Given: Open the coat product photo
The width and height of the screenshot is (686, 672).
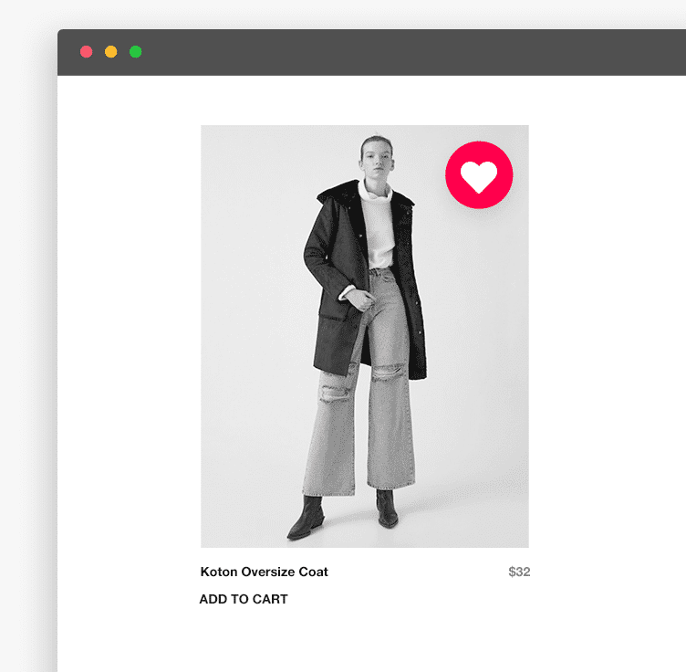Looking at the screenshot, I should [365, 336].
